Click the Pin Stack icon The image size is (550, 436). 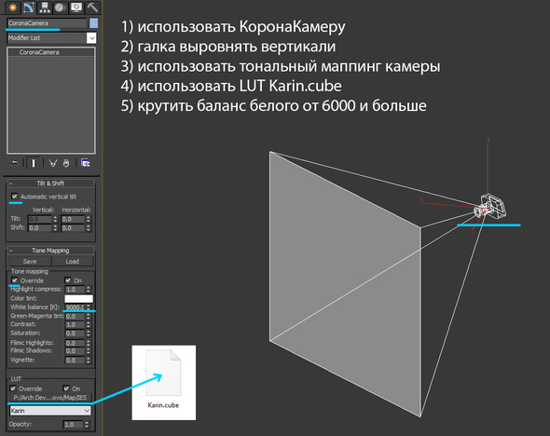point(14,163)
